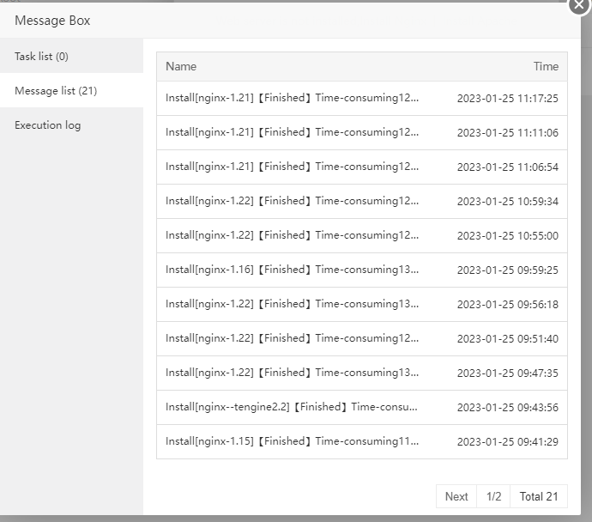
Task: Select nginx-1.22 message from 10:55:00
Action: [x=293, y=236]
